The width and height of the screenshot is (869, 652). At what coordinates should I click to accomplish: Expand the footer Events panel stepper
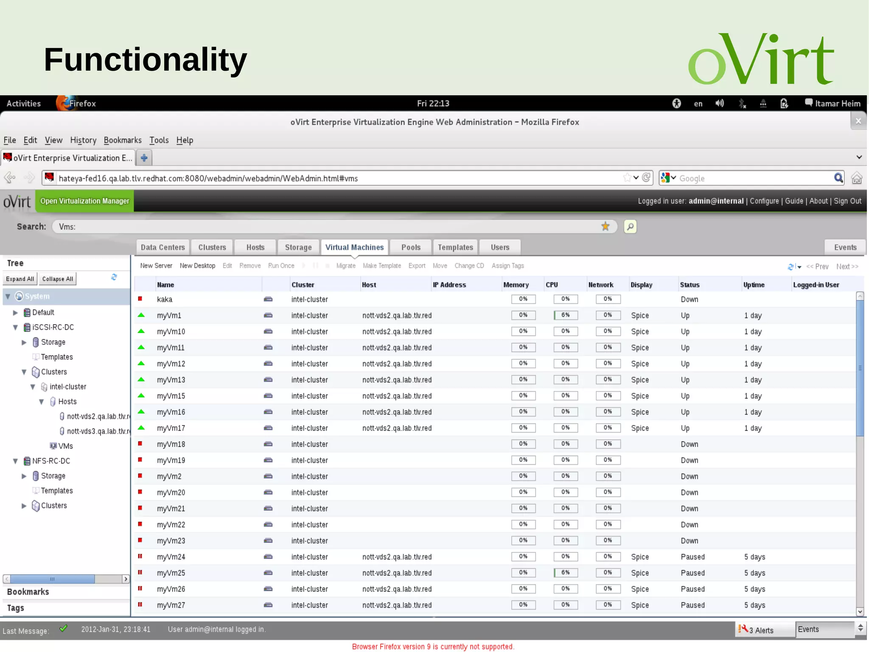[861, 628]
